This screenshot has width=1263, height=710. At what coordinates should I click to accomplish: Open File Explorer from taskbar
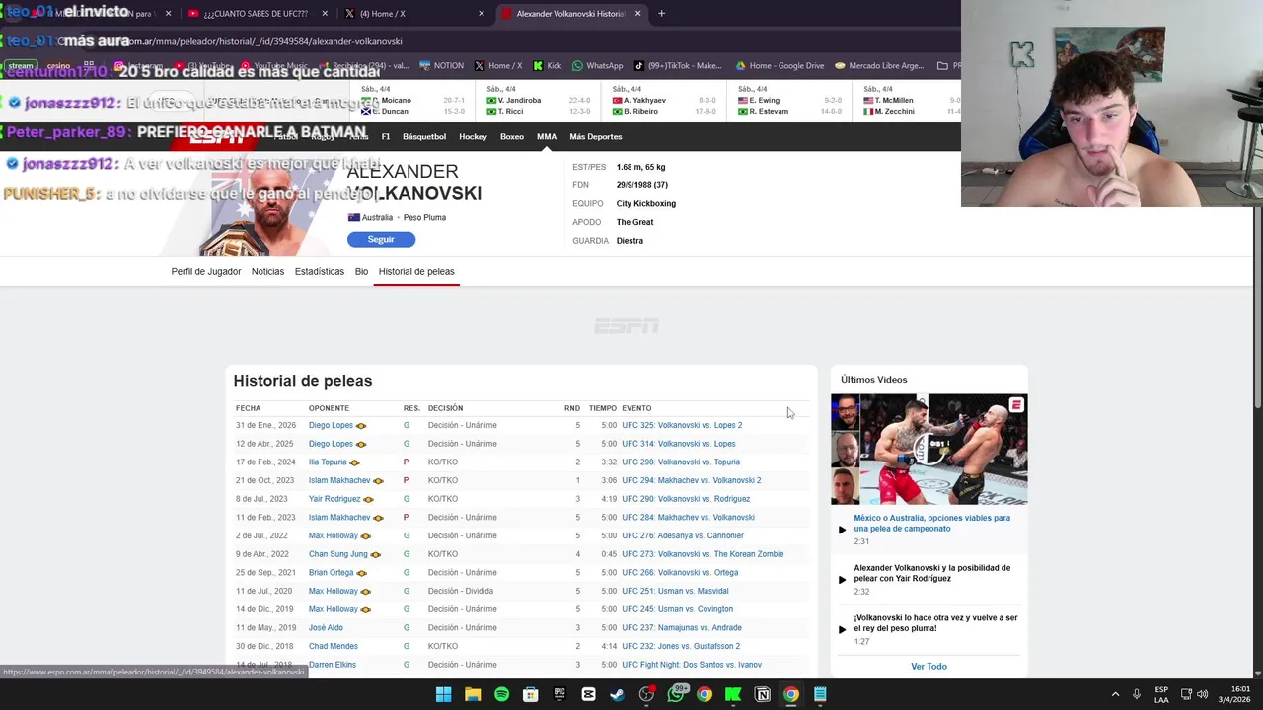[473, 694]
